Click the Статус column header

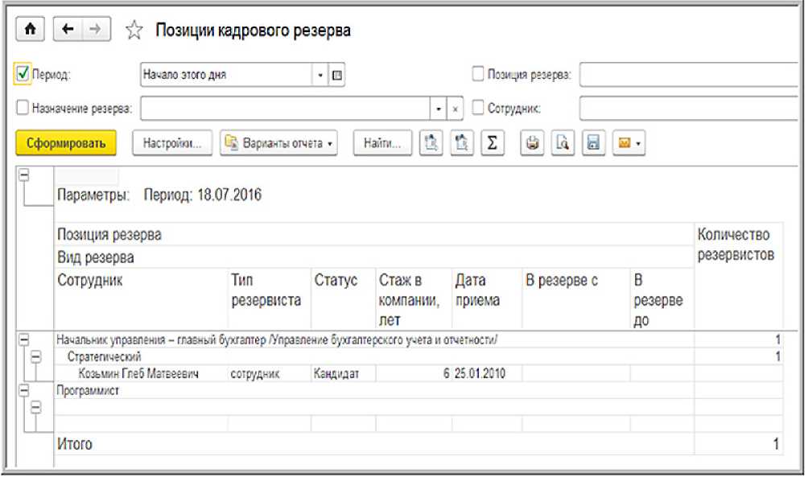[343, 298]
